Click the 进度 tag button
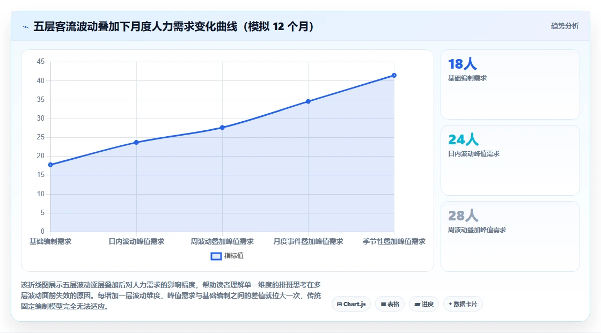 tap(424, 304)
